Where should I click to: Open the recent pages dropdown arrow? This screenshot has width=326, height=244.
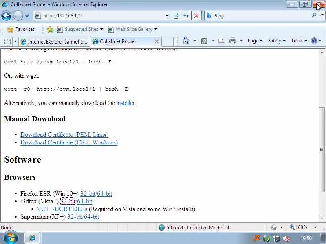pos(27,16)
